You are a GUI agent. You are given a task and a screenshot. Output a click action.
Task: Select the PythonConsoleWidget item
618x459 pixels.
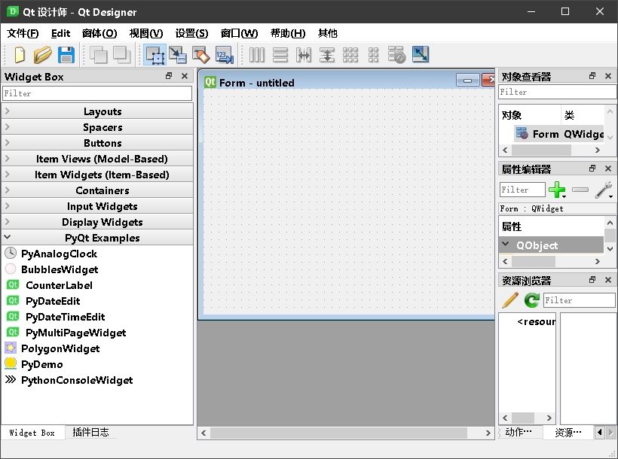pos(77,380)
